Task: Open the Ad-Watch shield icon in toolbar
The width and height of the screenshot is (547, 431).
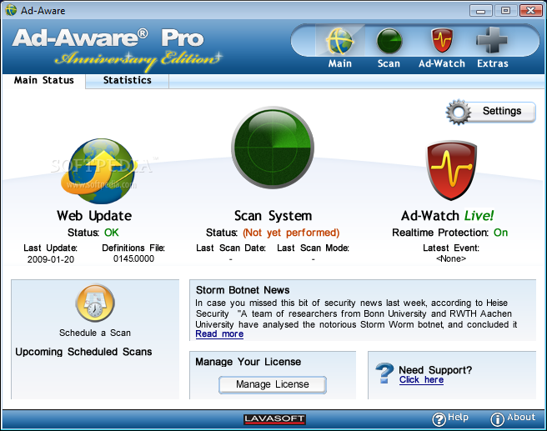Action: click(x=442, y=41)
